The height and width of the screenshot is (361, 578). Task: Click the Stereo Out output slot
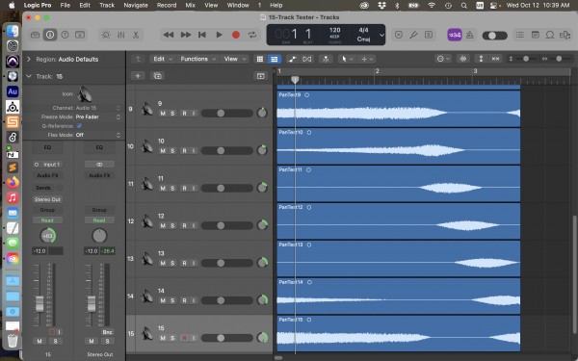47,199
